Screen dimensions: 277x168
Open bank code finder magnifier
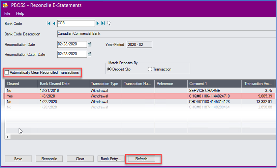[x=109, y=23]
